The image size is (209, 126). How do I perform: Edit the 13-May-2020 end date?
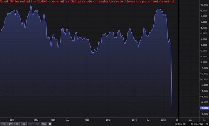click(197, 124)
